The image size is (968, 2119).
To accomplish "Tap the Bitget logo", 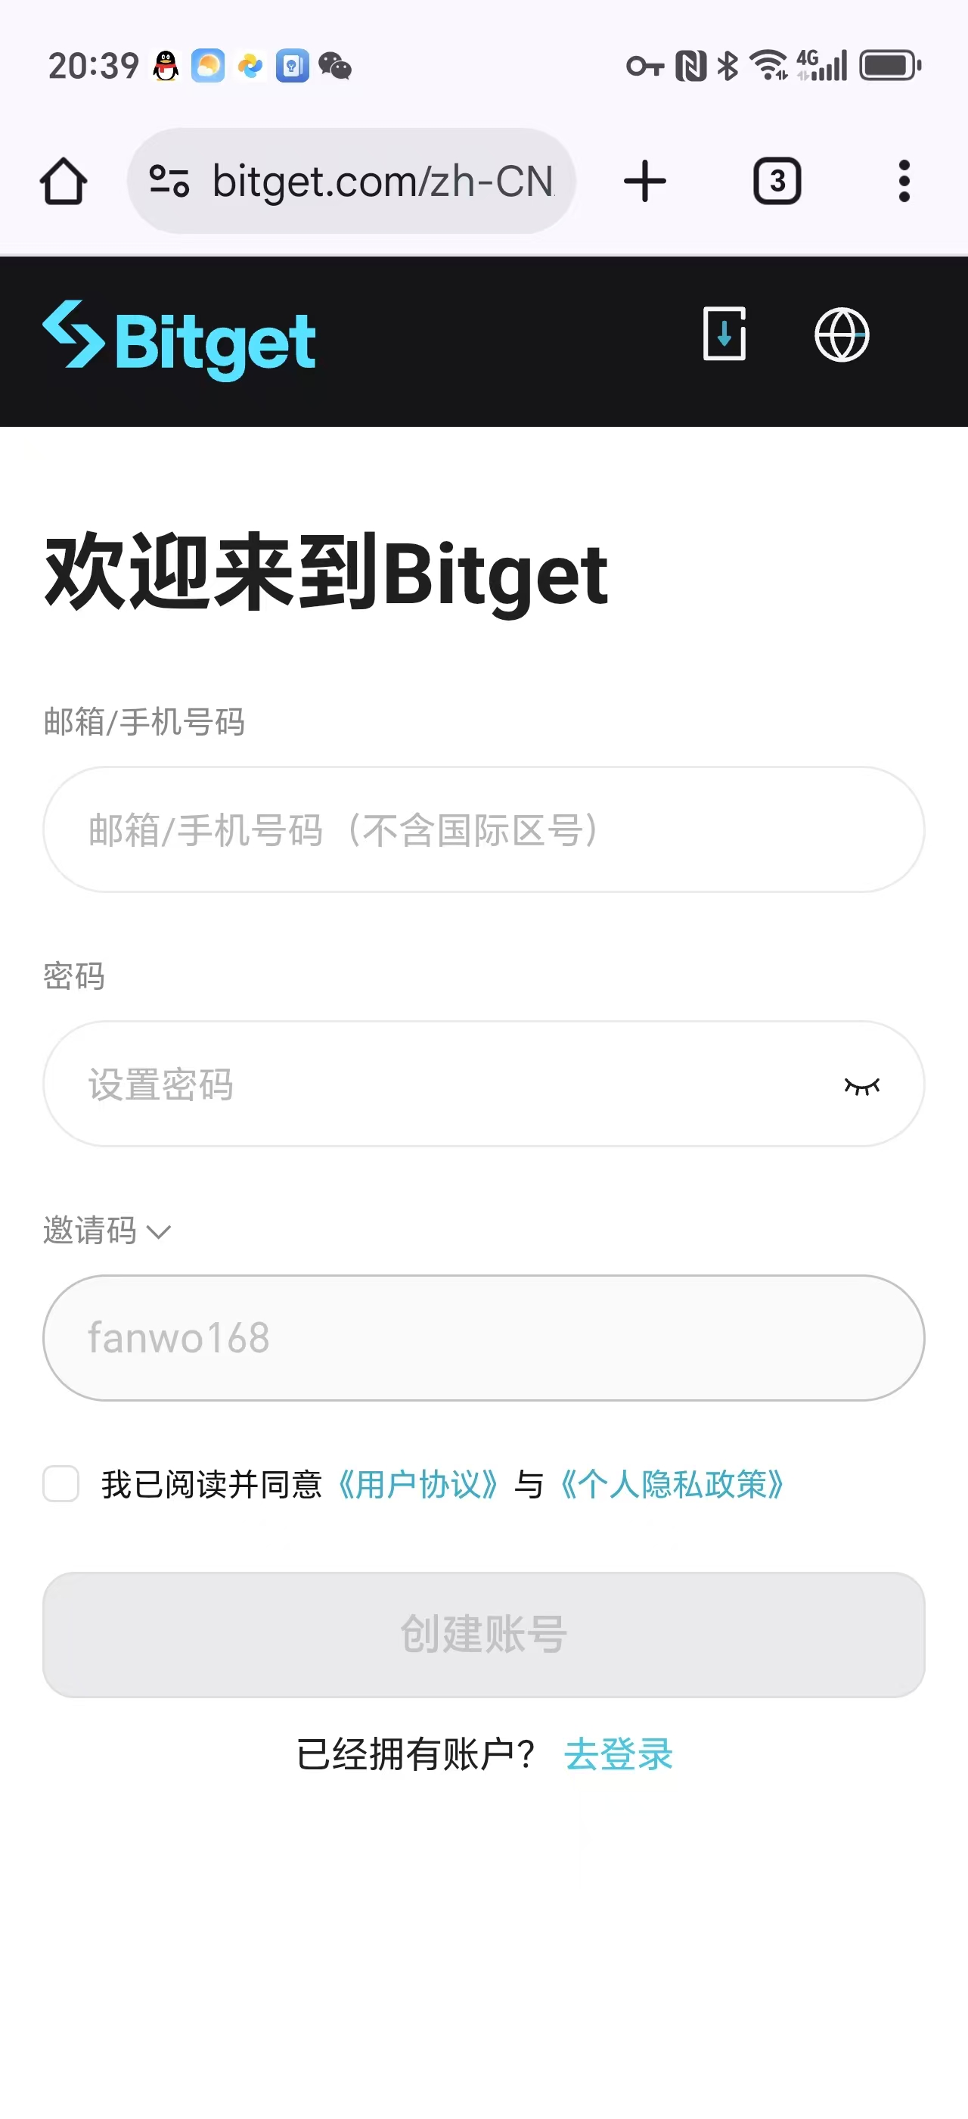I will pyautogui.click(x=179, y=341).
